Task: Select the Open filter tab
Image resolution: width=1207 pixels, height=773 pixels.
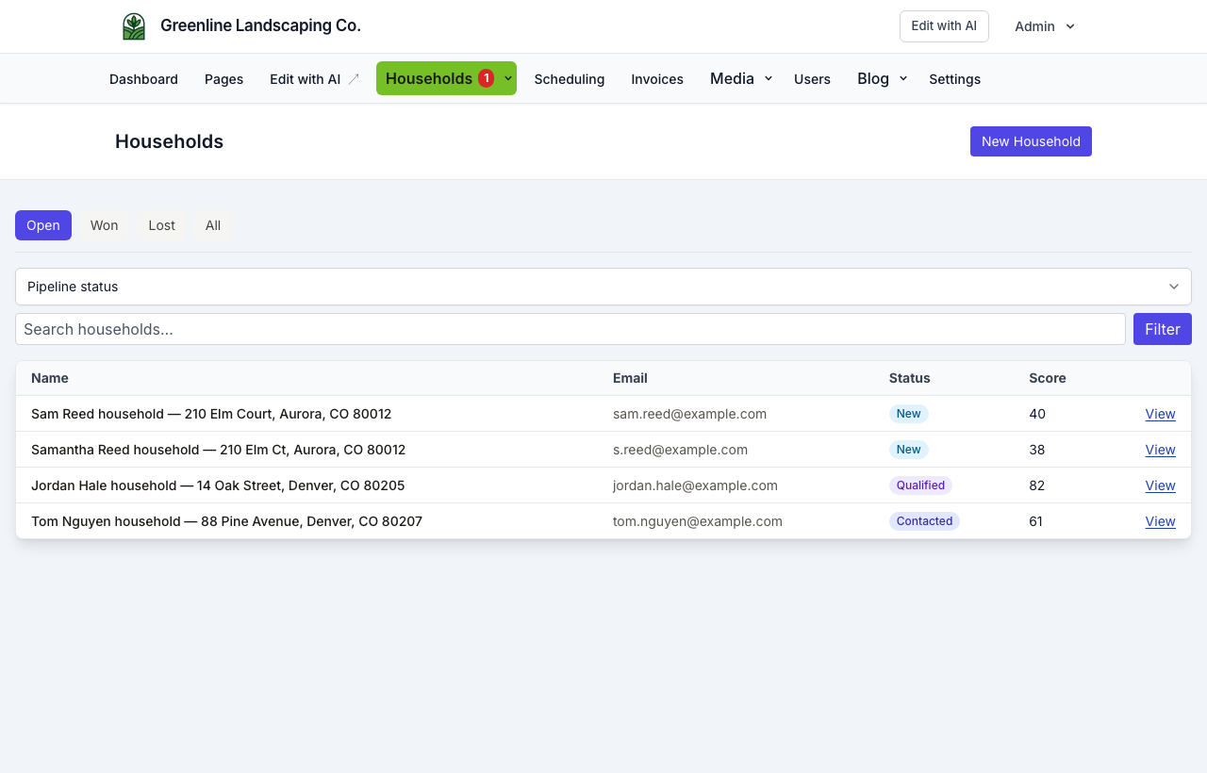Action: tap(43, 225)
